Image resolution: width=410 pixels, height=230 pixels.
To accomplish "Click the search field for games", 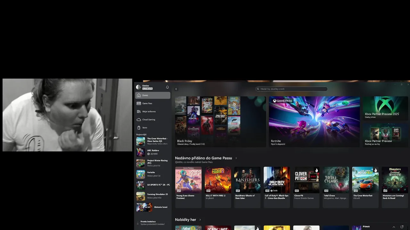I will click(x=291, y=89).
